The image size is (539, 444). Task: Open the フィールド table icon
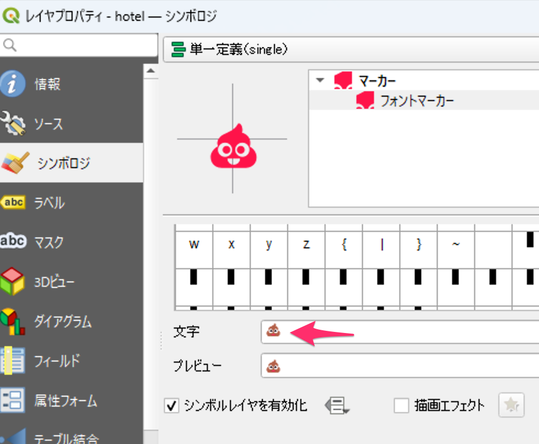click(x=12, y=360)
